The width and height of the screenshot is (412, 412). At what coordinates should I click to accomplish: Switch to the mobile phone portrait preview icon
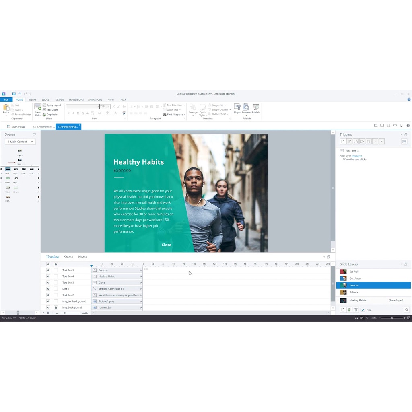(401, 126)
